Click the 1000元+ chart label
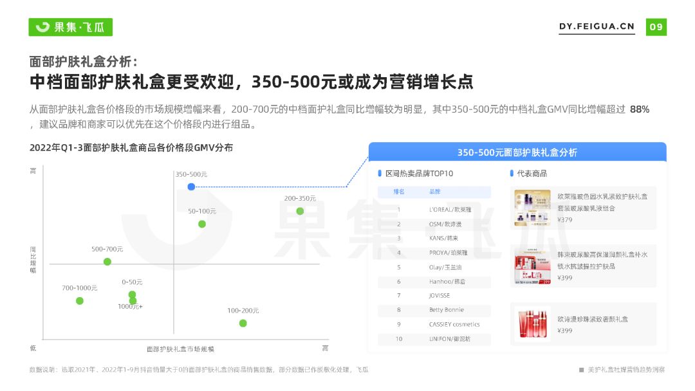 click(130, 306)
